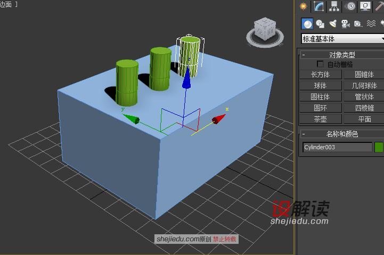The image size is (384, 255).
Task: Open the 标准基本体 primitive type dropdown
Action: click(x=342, y=39)
